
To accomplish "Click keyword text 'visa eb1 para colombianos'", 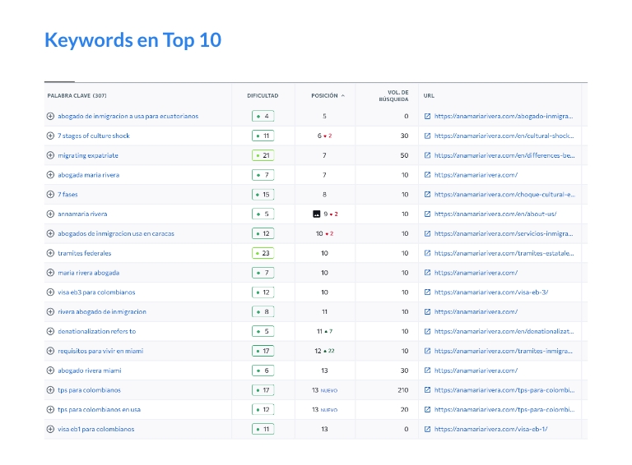I will tap(96, 429).
